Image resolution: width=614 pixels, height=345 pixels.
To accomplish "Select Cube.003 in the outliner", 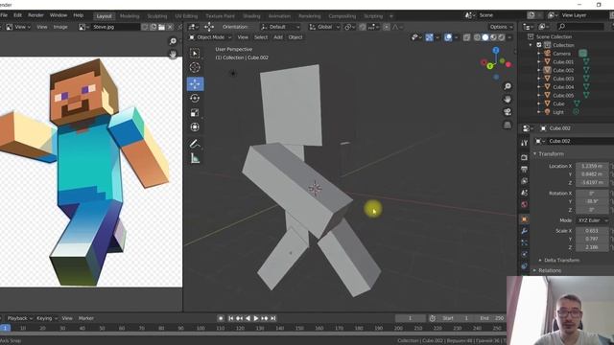I will [x=563, y=79].
